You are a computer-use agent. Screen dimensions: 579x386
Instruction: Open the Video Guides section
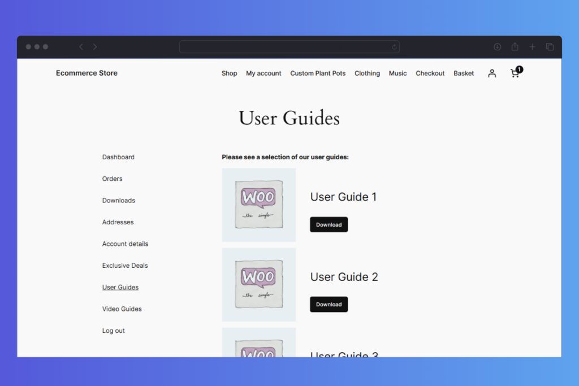coord(122,309)
